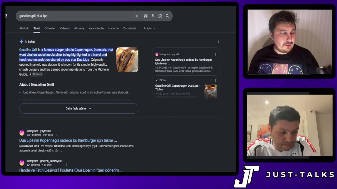
Task: Expand the Daha fazla tab dropdown
Action: (x=131, y=28)
